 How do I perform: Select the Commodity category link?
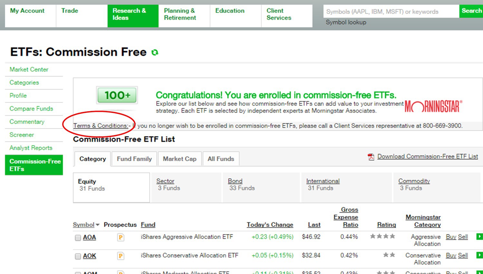click(414, 181)
